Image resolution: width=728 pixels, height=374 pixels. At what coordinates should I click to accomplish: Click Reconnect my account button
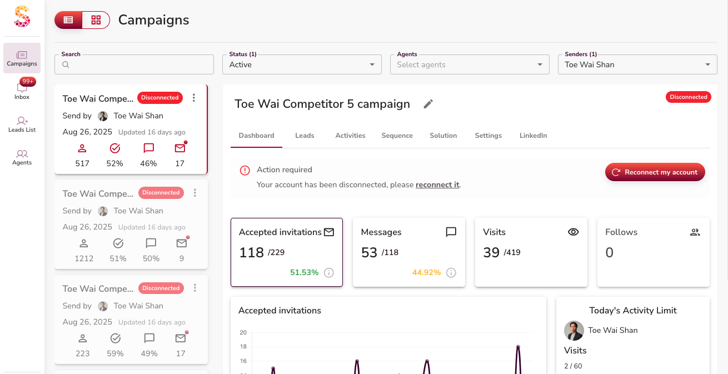(x=655, y=172)
